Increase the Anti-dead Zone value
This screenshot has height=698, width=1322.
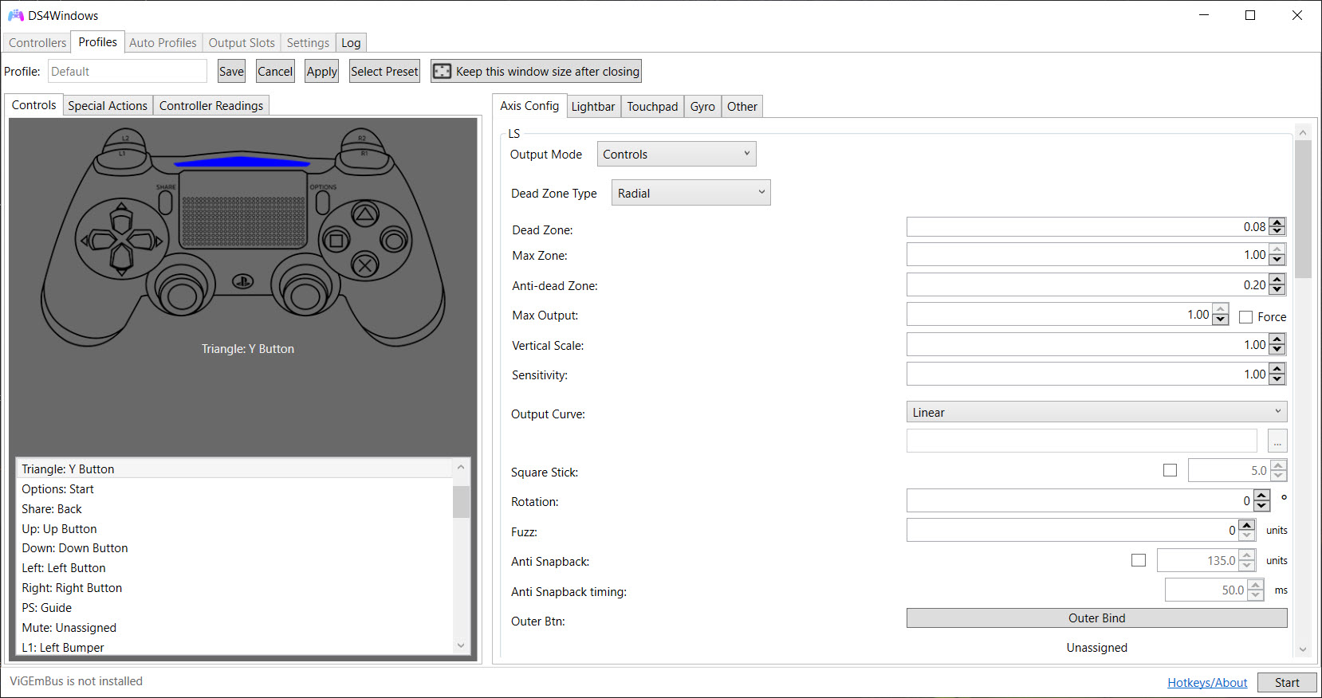pyautogui.click(x=1277, y=280)
